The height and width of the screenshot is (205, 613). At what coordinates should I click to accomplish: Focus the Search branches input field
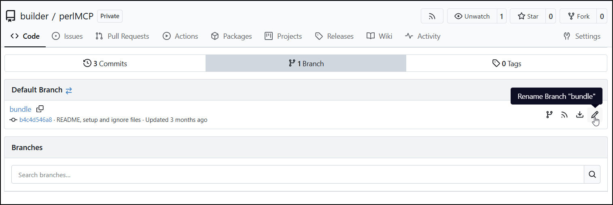(298, 174)
